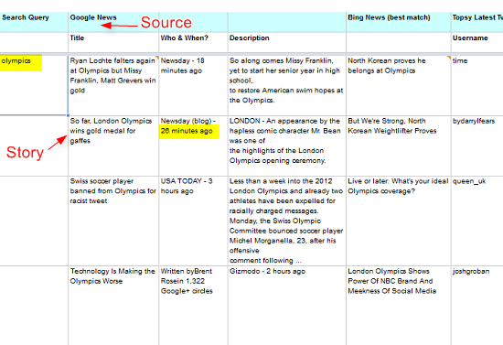Select 'Swiss soccer player banned' title cell
Screen dimensions: 503x345
point(113,221)
